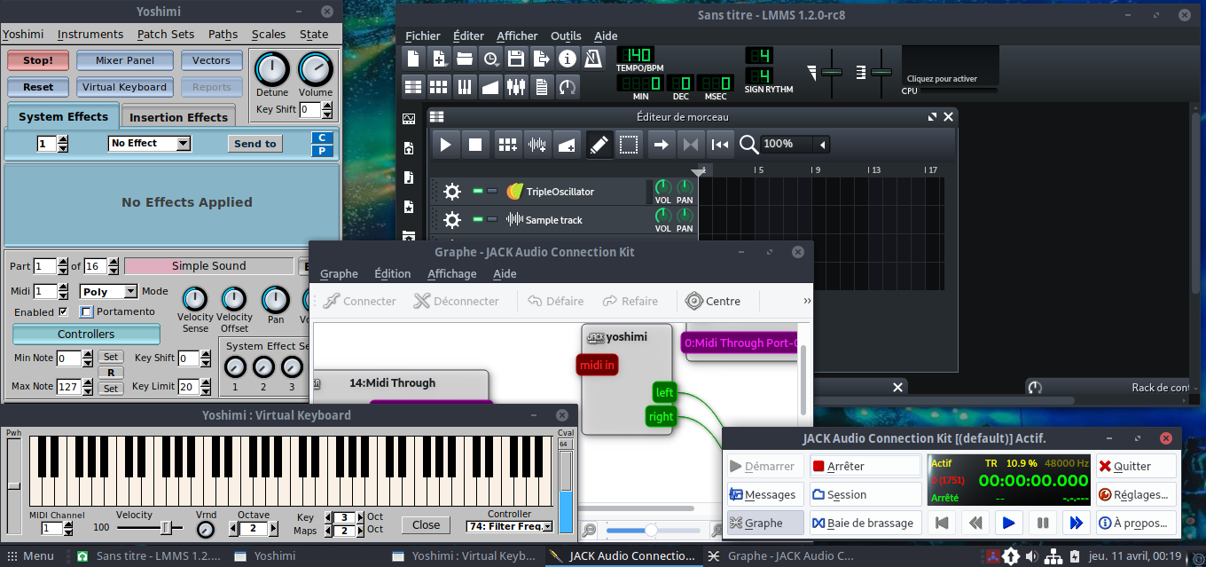
Task: Add a sample track in song editor
Action: (x=536, y=144)
